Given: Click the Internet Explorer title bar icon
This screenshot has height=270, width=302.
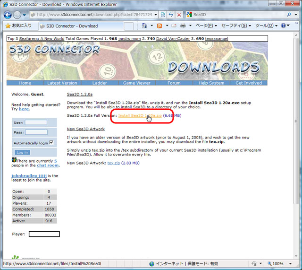Looking at the screenshot, I should point(6,4).
